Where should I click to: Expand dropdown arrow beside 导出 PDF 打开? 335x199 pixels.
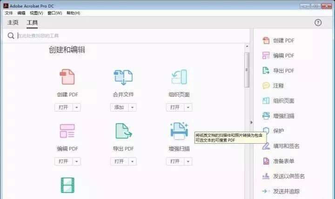(x=133, y=161)
